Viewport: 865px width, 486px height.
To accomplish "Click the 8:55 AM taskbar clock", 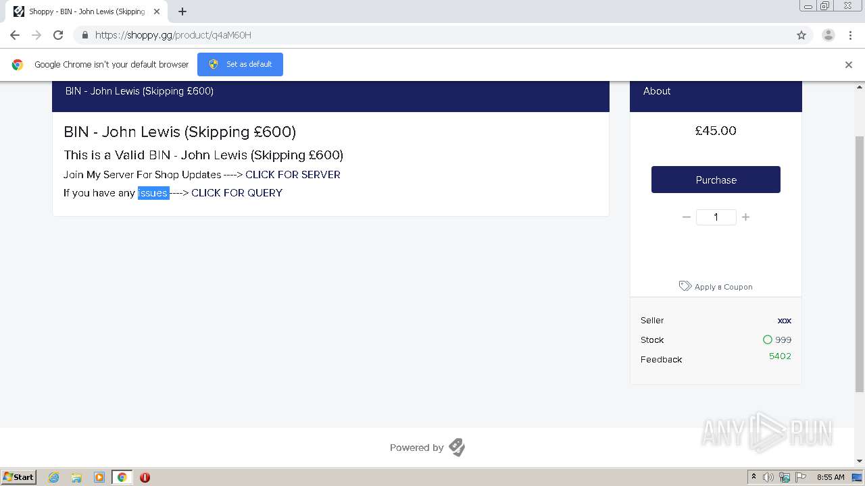I will (x=831, y=477).
